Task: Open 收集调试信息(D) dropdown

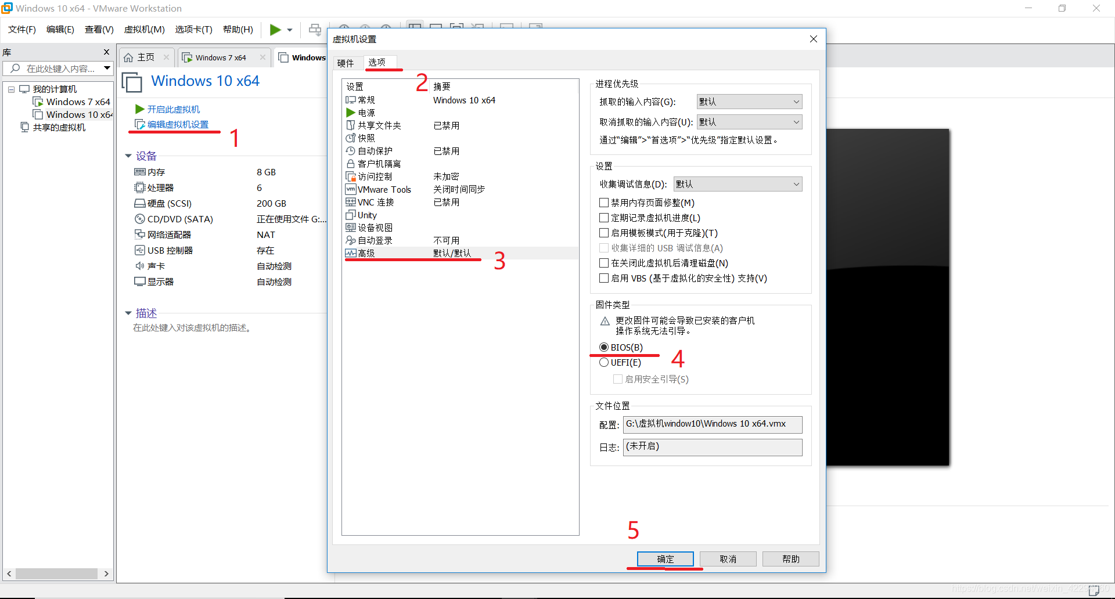Action: pos(738,184)
